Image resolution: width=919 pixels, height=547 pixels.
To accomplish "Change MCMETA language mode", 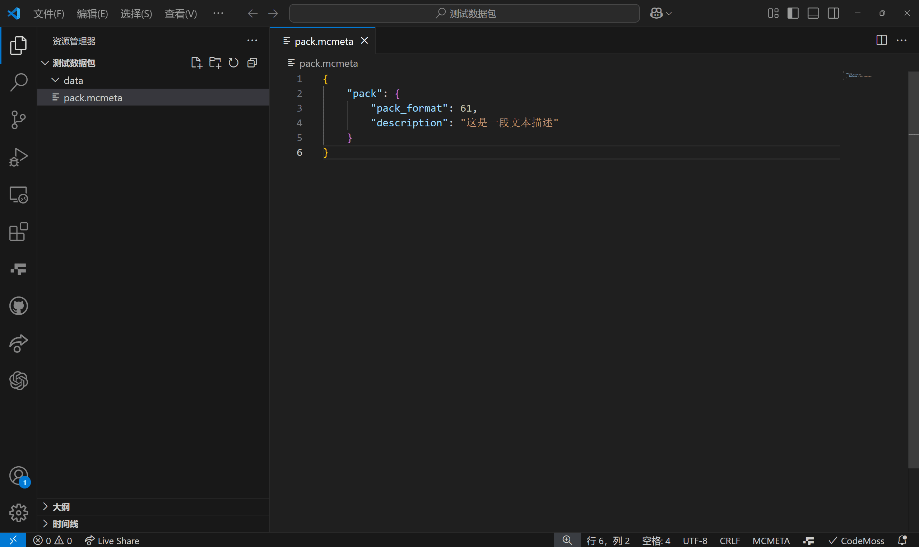I will [x=771, y=541].
